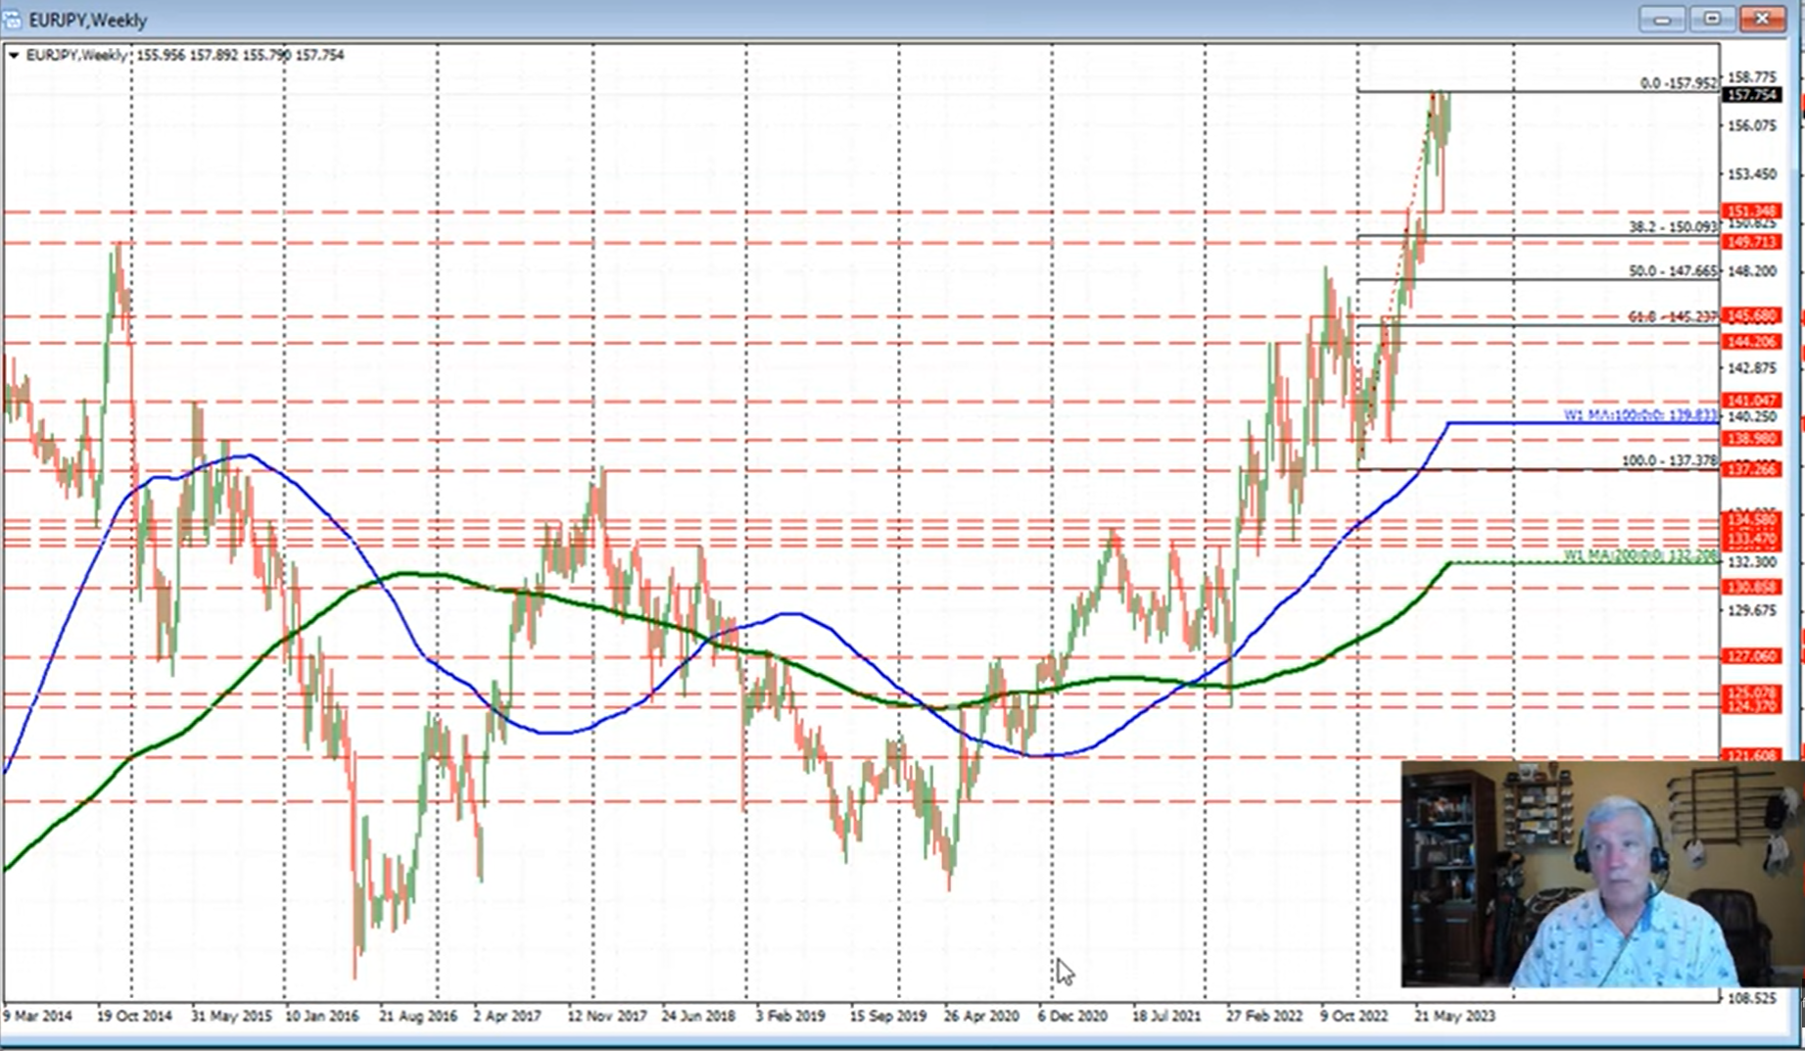Screen dimensions: 1805x1051
Task: Click the 50.0 Fibonacci label at 147.665
Action: pyautogui.click(x=1673, y=271)
